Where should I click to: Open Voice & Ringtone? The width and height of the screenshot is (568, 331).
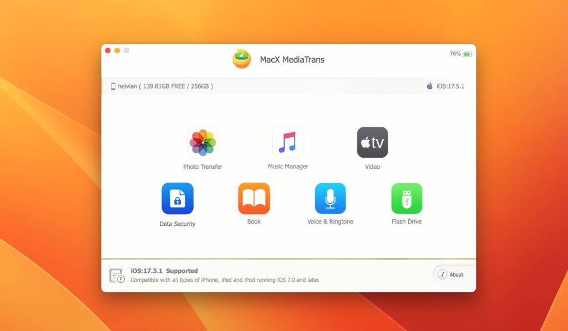tap(330, 199)
